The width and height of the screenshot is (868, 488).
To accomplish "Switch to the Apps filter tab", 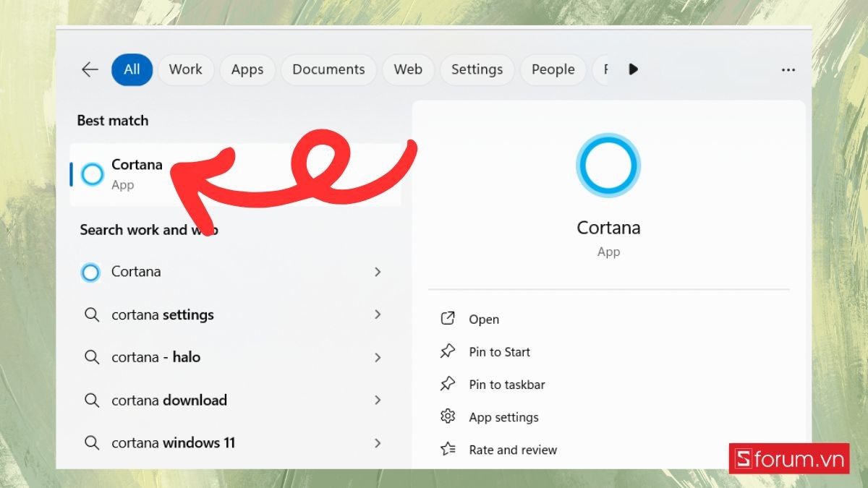I will (247, 69).
